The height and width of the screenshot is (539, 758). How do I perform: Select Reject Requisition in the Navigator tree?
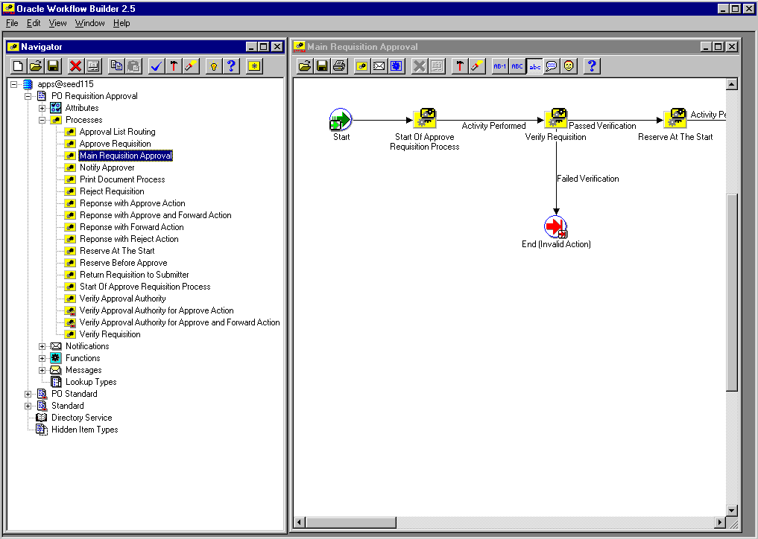click(x=112, y=191)
